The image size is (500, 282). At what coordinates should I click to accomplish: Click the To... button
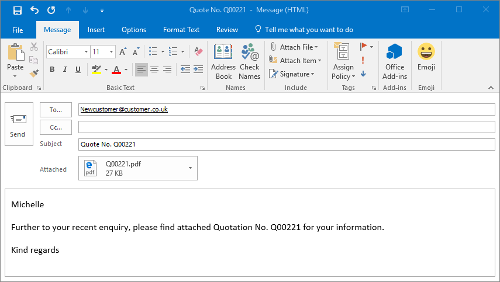56,110
